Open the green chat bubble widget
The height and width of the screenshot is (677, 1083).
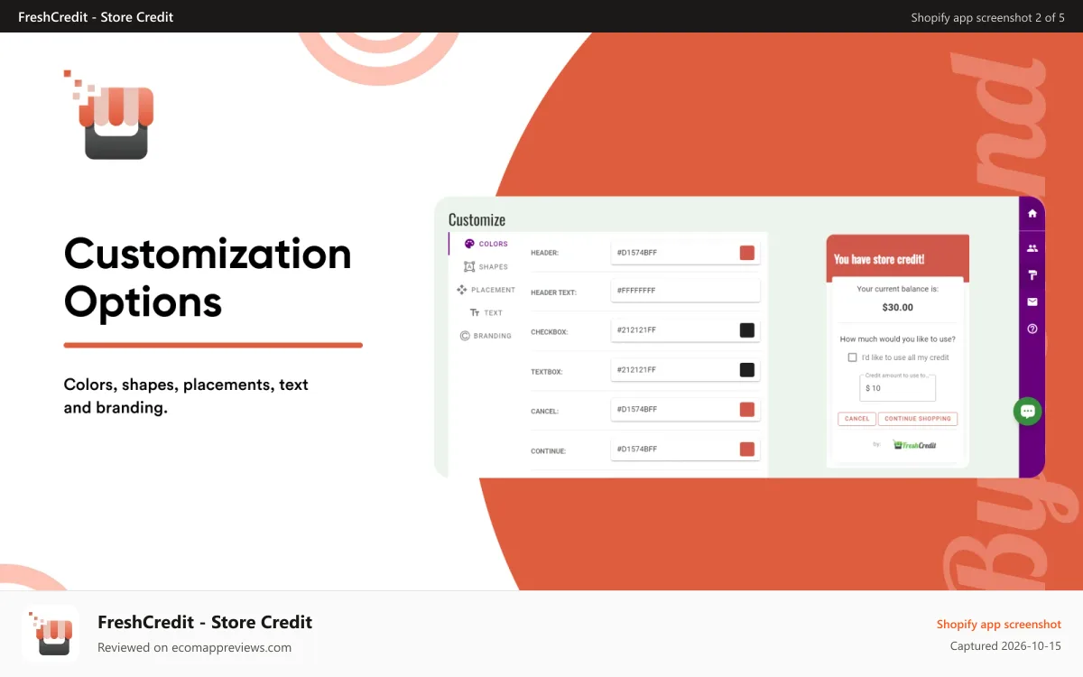1027,412
